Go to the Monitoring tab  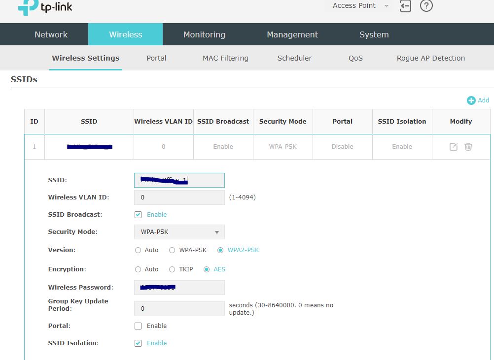coord(204,34)
